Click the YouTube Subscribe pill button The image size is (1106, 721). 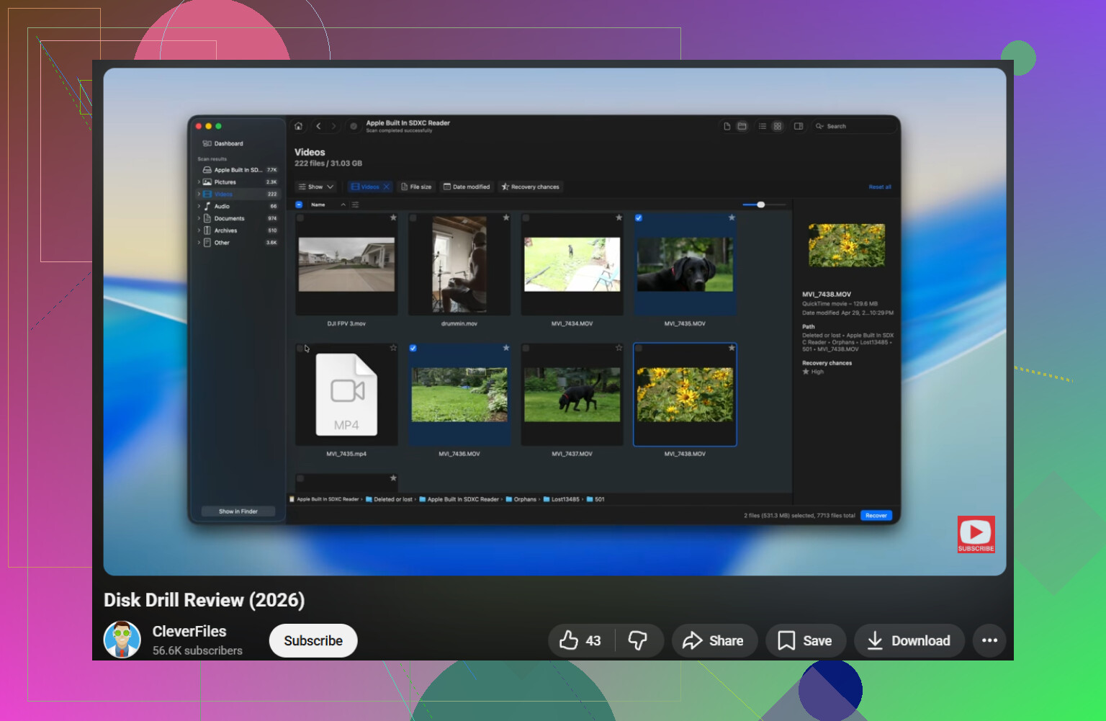313,640
